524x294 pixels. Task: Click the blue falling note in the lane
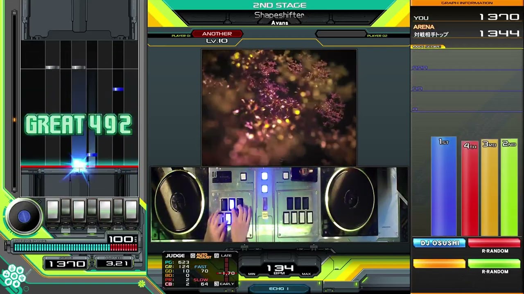(118, 89)
